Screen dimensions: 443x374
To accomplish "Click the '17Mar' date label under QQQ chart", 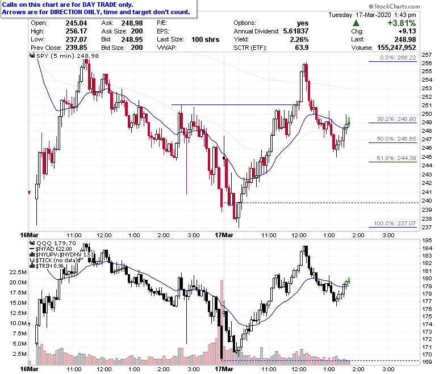I will click(x=224, y=369).
